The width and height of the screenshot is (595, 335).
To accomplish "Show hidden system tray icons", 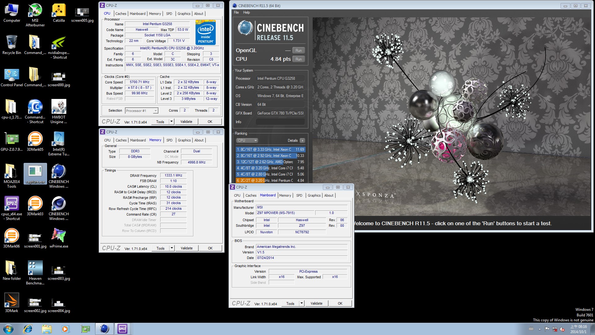I will 540,329.
